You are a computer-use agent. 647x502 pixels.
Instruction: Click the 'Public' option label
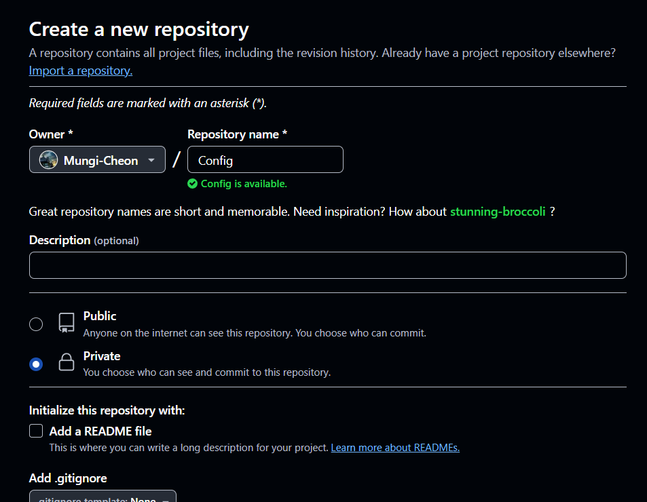[x=99, y=316]
